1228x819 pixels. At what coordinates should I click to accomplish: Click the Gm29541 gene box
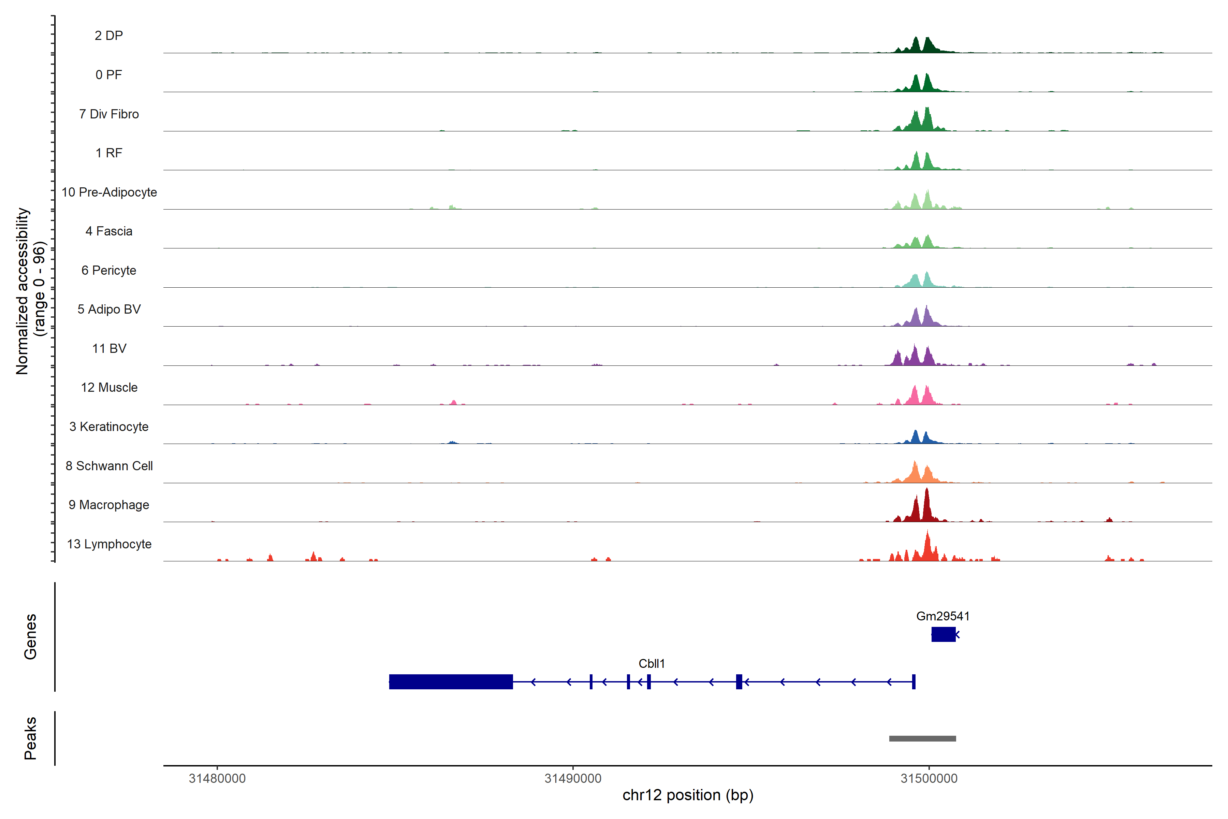pyautogui.click(x=943, y=634)
